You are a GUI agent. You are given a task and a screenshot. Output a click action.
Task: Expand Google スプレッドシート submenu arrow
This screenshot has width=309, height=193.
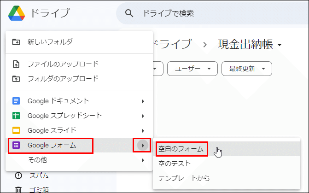tap(143, 116)
